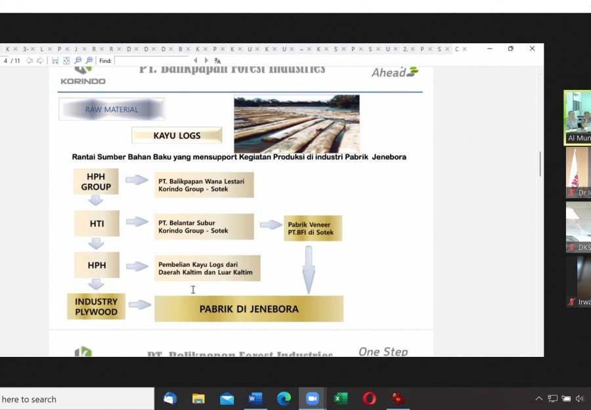
Task: Open Zoom from the taskbar
Action: (312, 398)
